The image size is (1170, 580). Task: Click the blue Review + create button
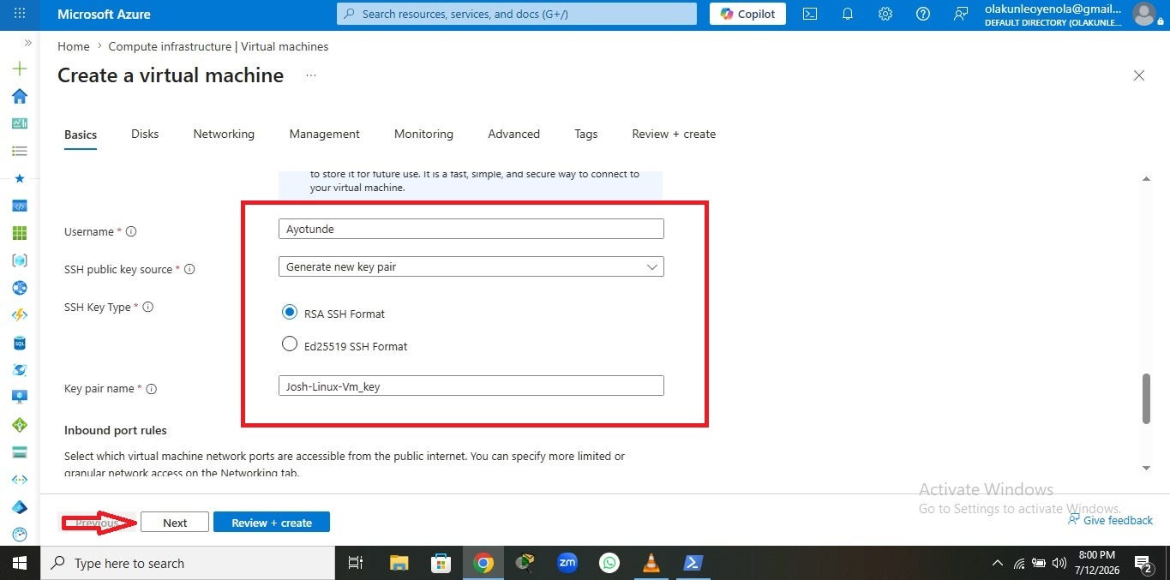click(x=272, y=523)
